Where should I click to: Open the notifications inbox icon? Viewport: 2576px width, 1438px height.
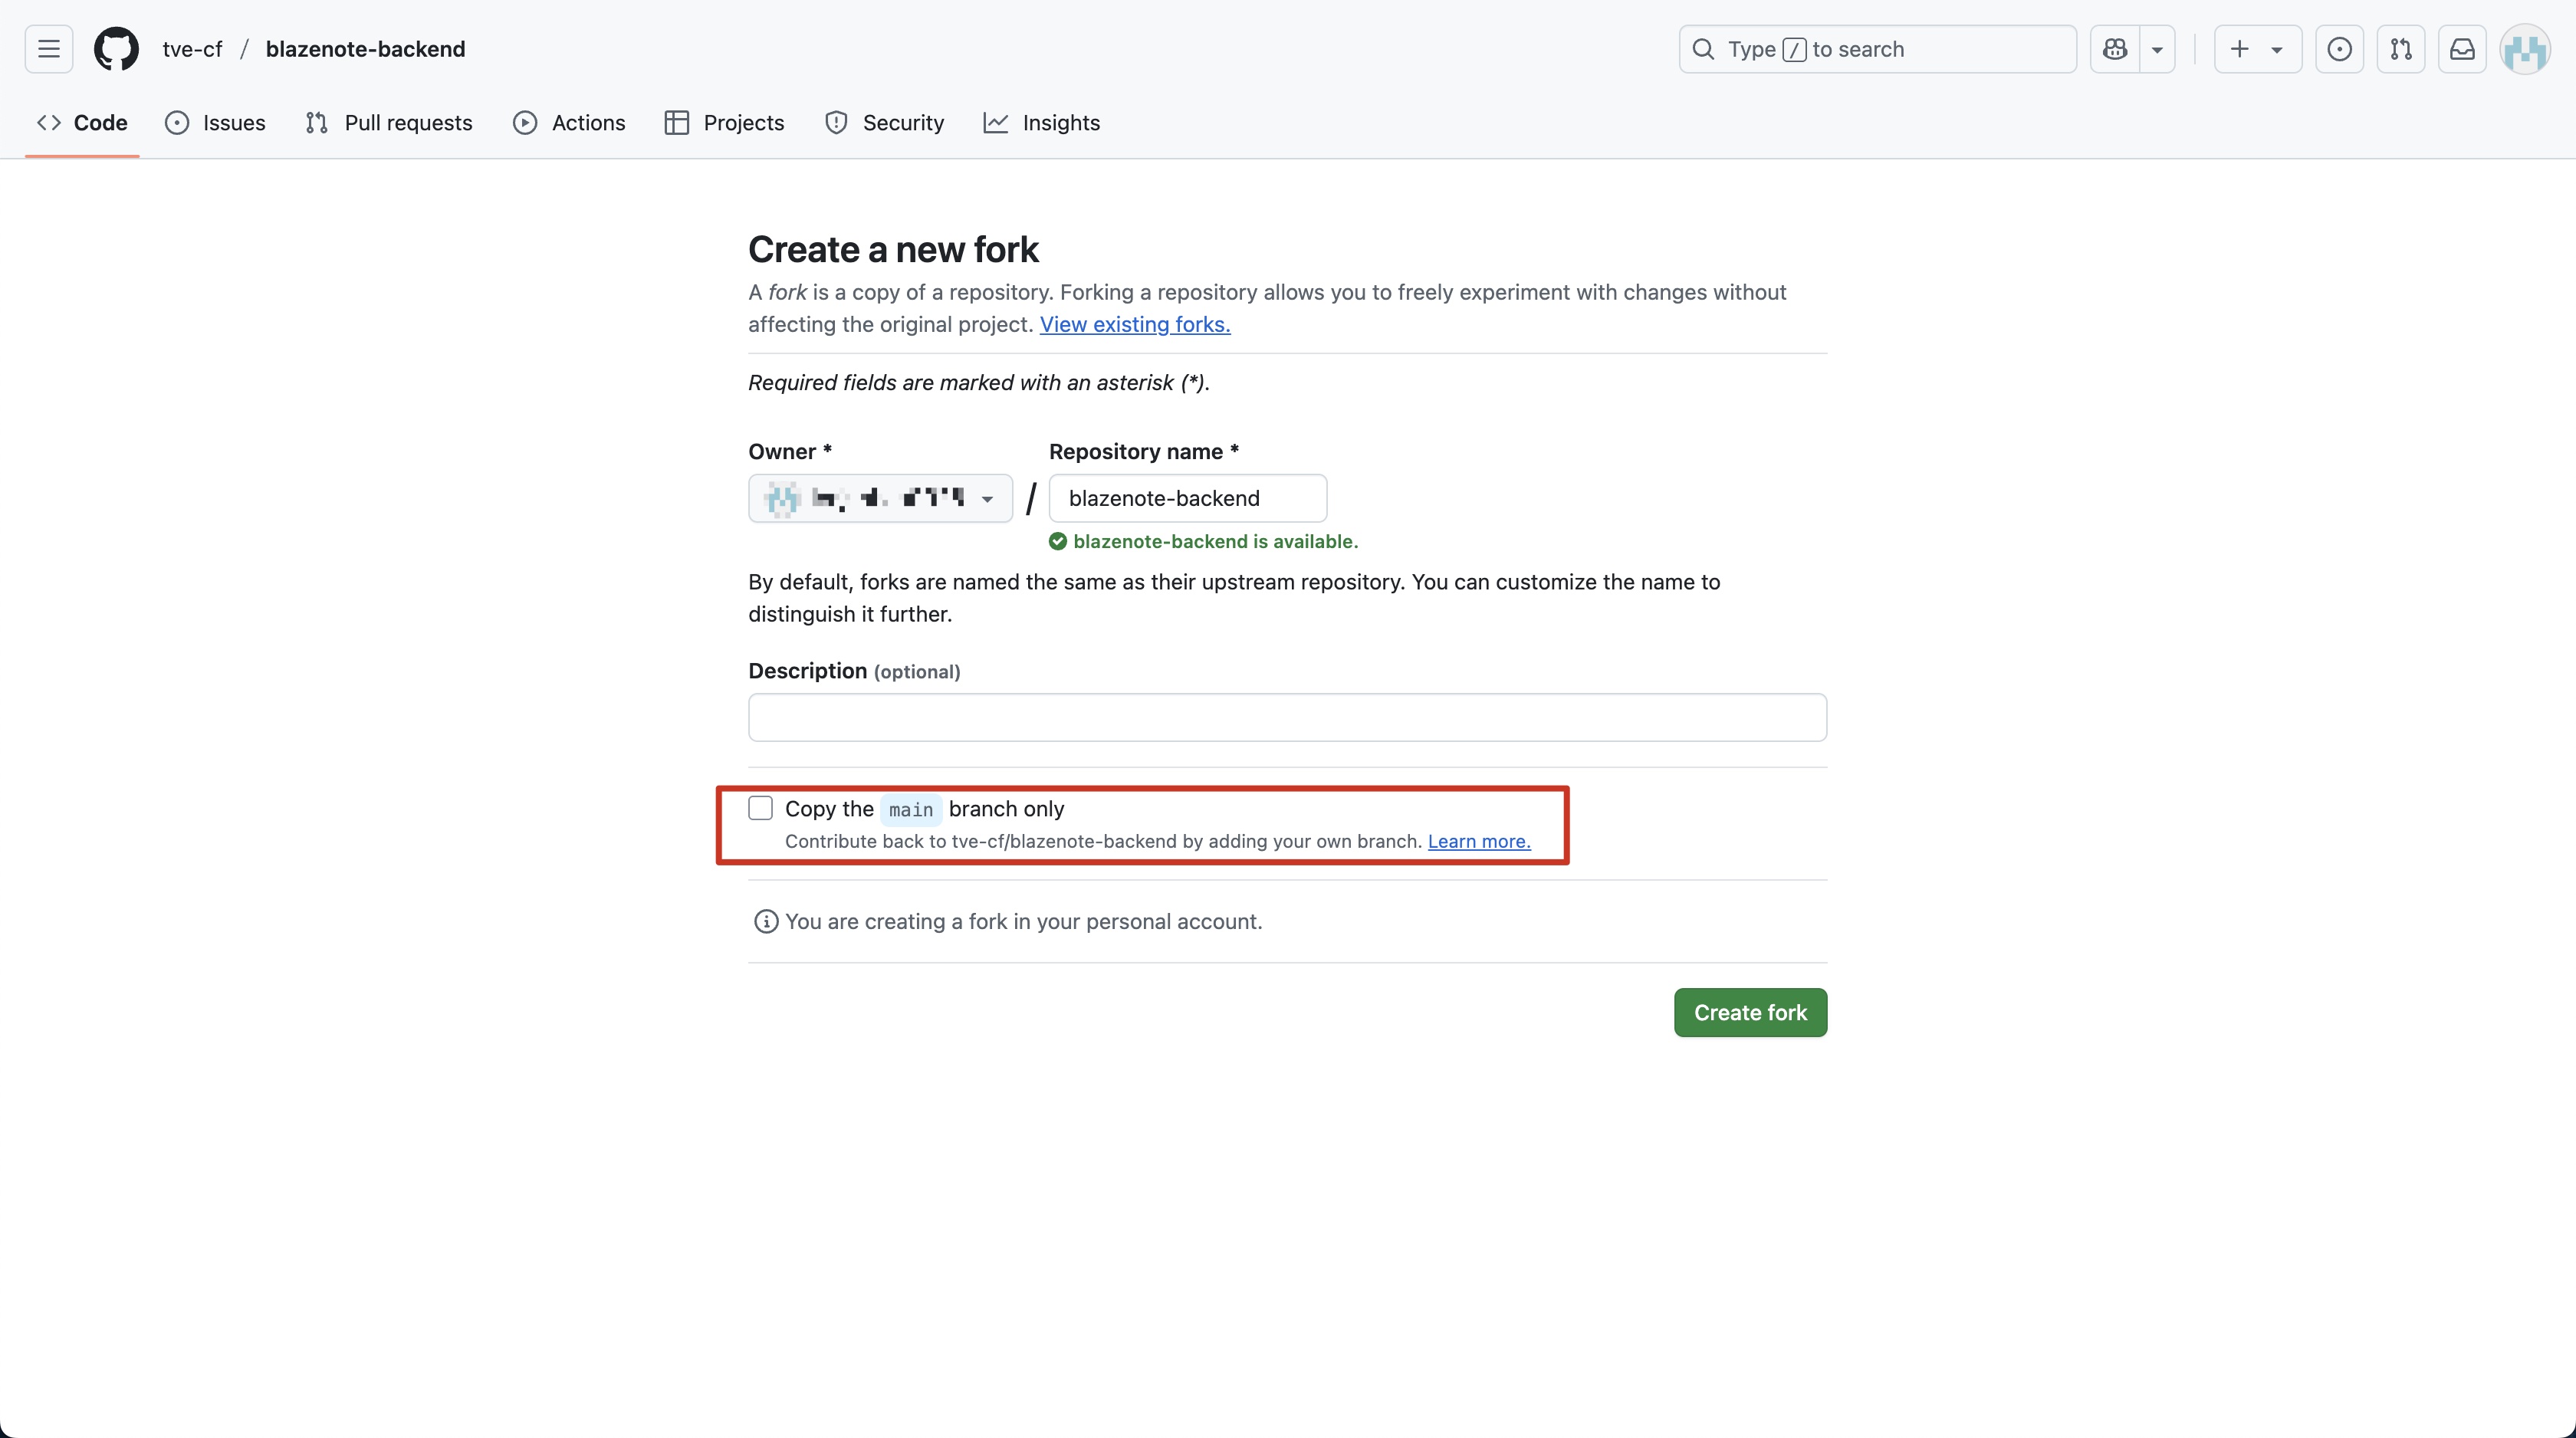pyautogui.click(x=2462, y=49)
